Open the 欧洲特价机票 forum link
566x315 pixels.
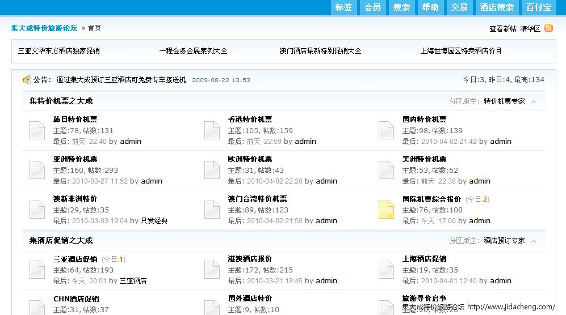click(x=250, y=159)
